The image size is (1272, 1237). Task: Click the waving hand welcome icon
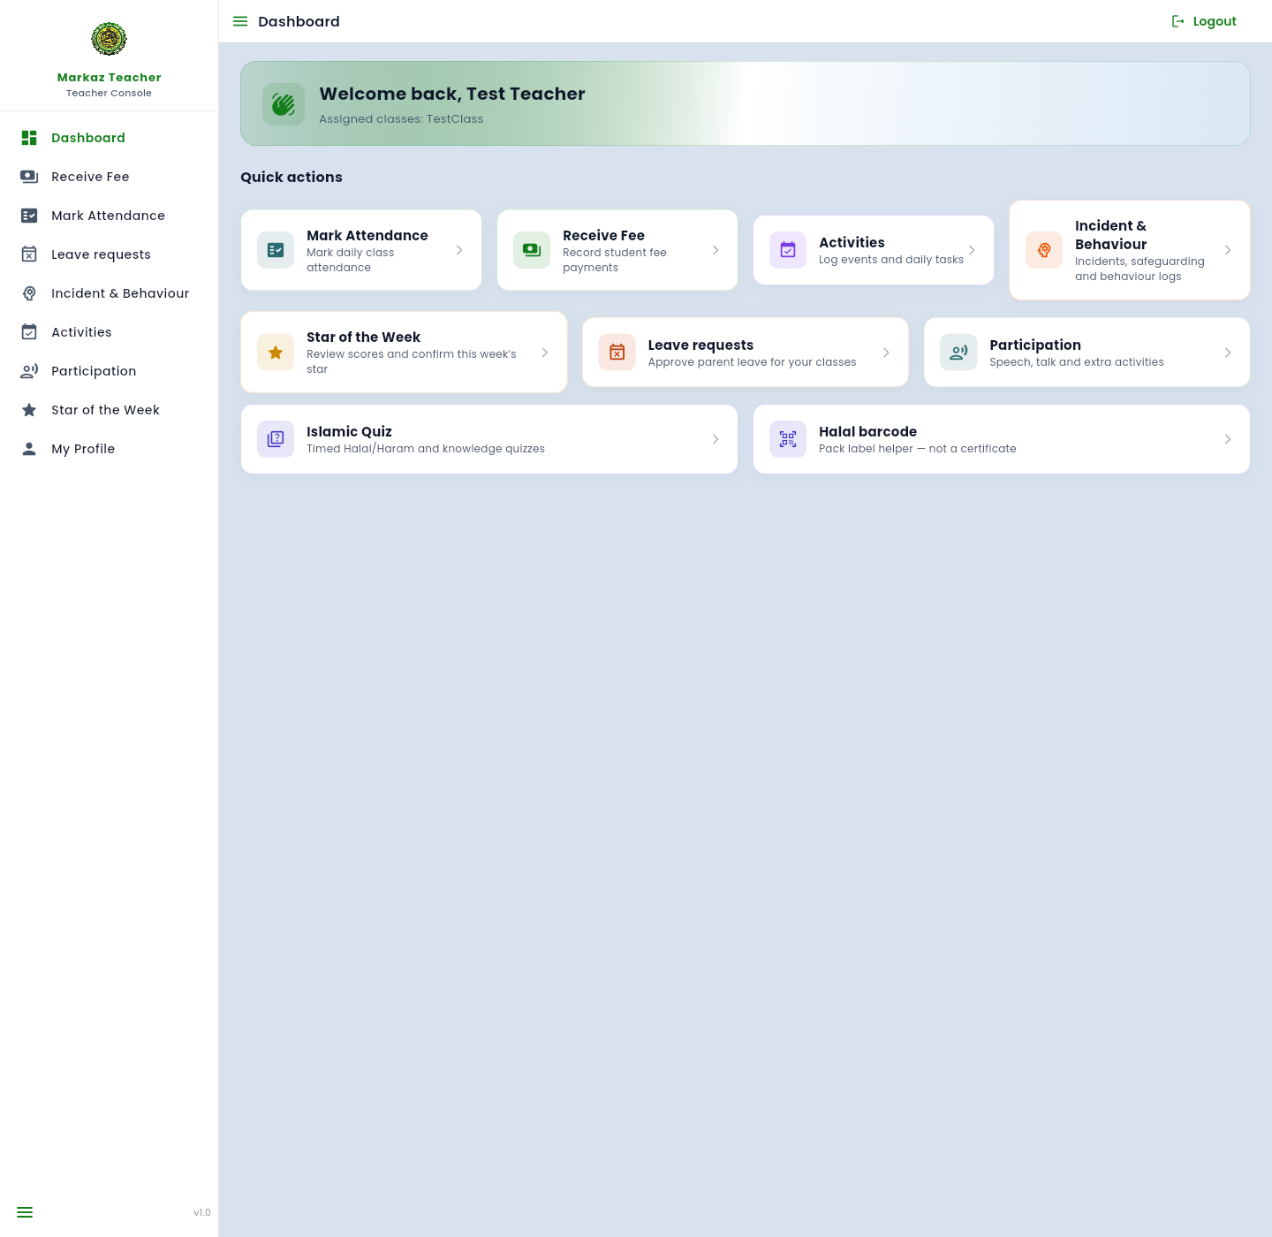coord(284,104)
